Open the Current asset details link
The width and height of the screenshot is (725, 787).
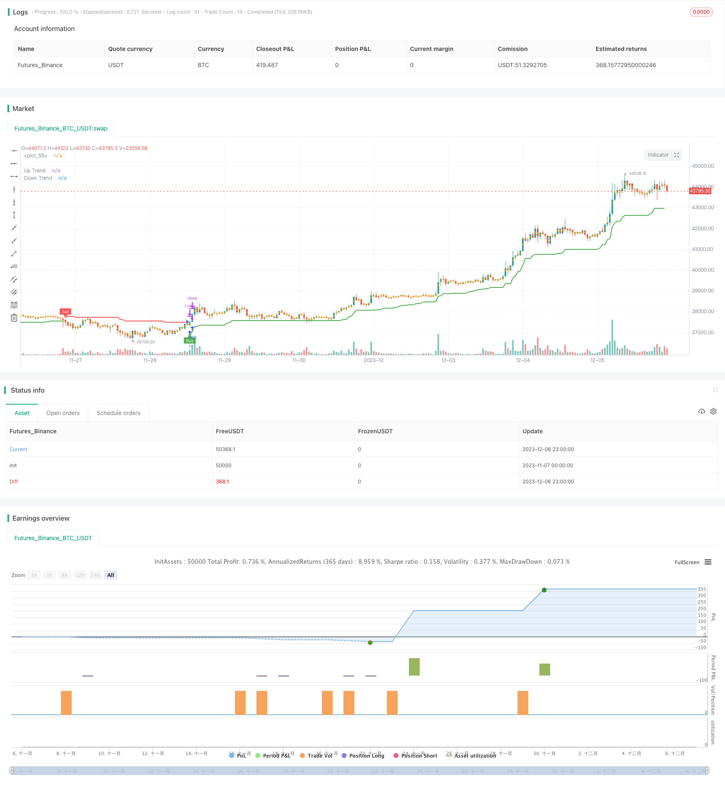coord(18,449)
